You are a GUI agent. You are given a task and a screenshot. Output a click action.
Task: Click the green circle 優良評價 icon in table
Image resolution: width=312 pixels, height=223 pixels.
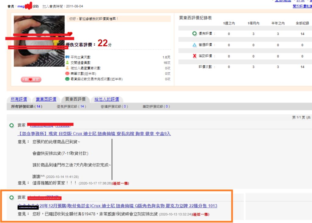[x=194, y=33]
